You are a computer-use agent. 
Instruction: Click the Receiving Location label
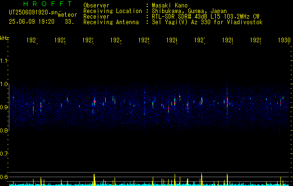113,11
